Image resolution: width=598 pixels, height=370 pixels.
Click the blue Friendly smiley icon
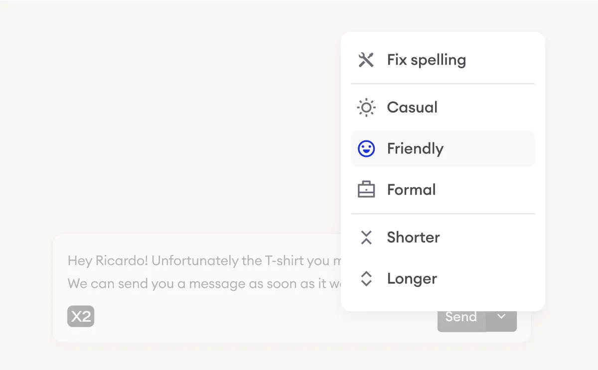click(x=366, y=148)
